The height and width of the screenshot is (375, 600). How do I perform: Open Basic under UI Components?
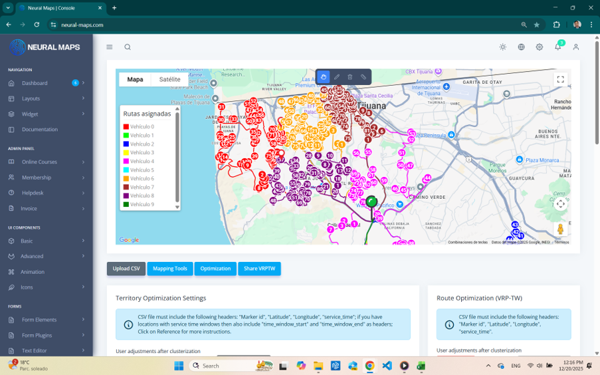[27, 241]
